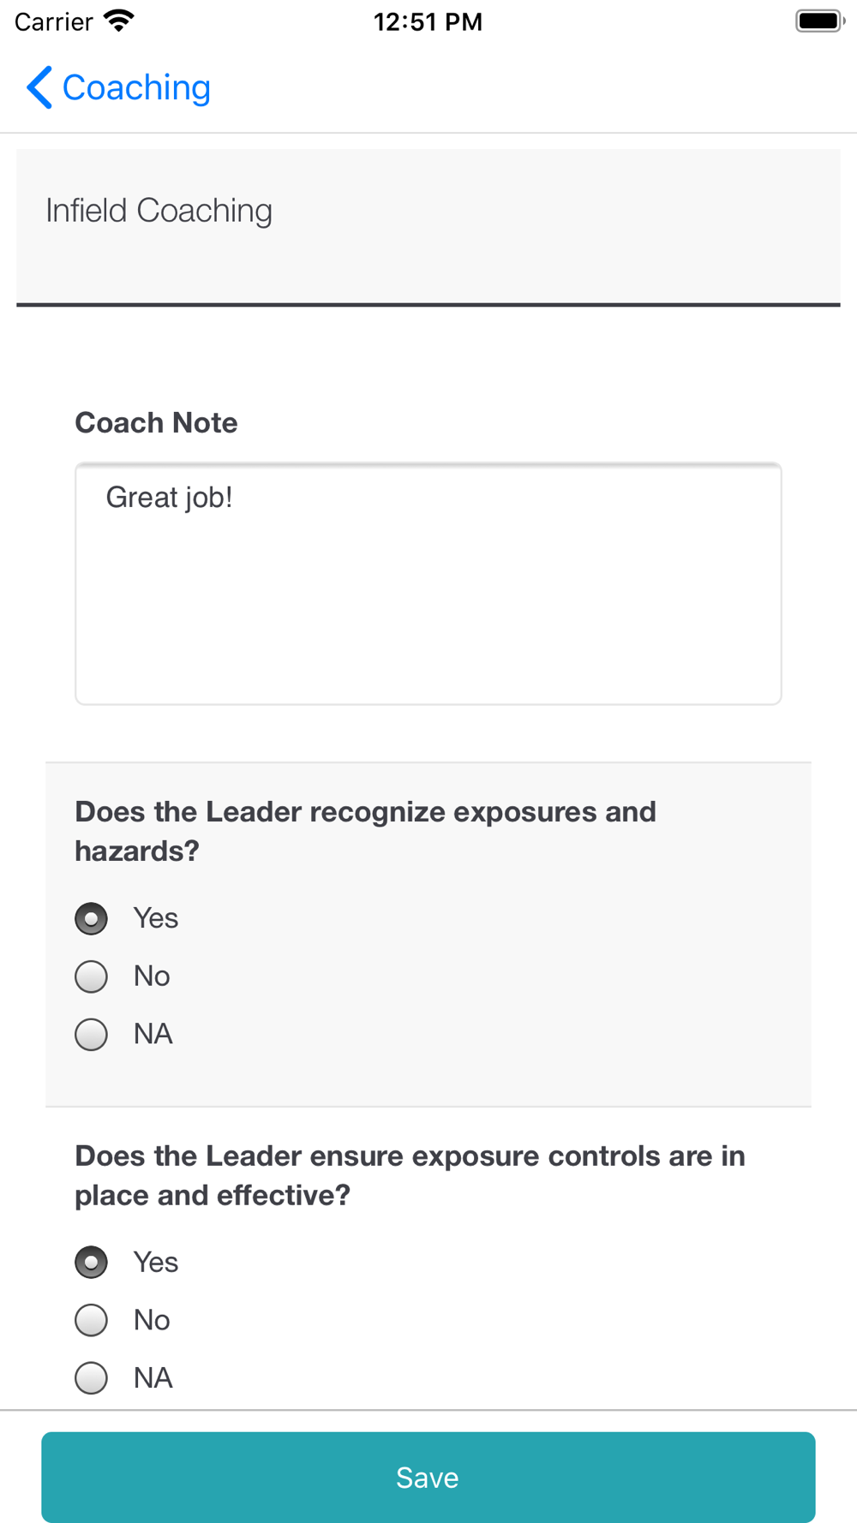Tap the 12:51 PM clock display
857x1523 pixels.
click(428, 21)
